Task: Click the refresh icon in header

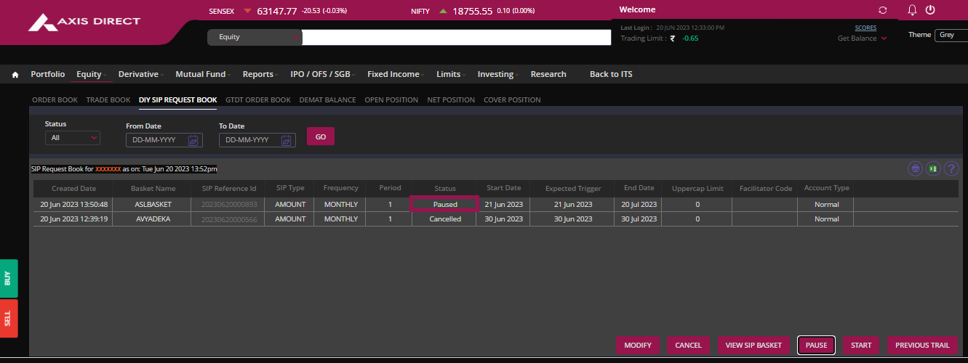Action: tap(883, 10)
